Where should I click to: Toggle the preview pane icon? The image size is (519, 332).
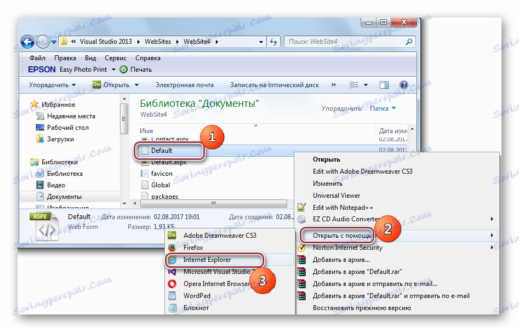point(384,84)
